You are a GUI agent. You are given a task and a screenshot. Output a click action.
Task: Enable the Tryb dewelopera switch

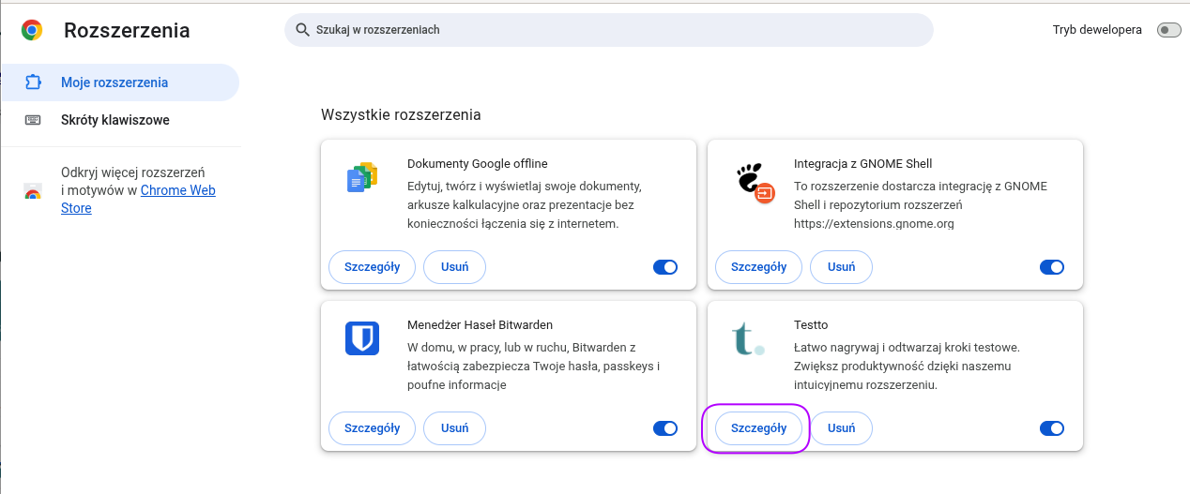tap(1168, 30)
